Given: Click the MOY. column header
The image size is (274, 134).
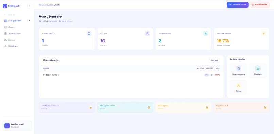Looking at the screenshot, I should click(x=218, y=68).
